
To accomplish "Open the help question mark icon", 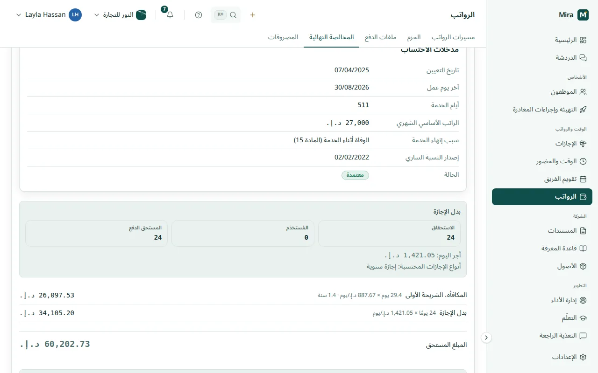I will [x=199, y=15].
